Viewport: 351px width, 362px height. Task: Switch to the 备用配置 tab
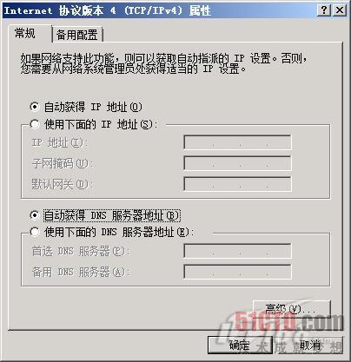[77, 35]
